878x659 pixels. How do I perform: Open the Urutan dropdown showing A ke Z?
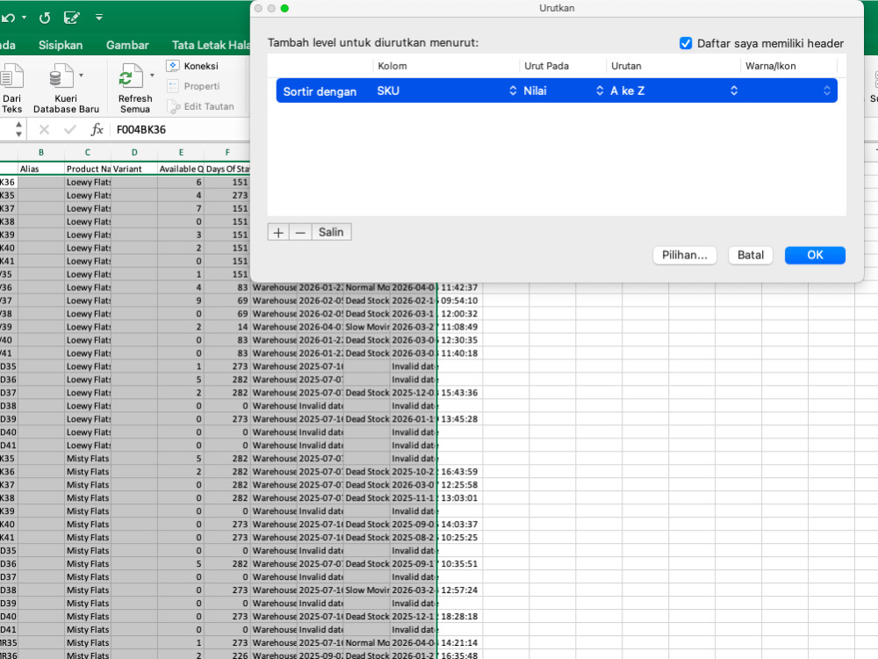pyautogui.click(x=673, y=91)
